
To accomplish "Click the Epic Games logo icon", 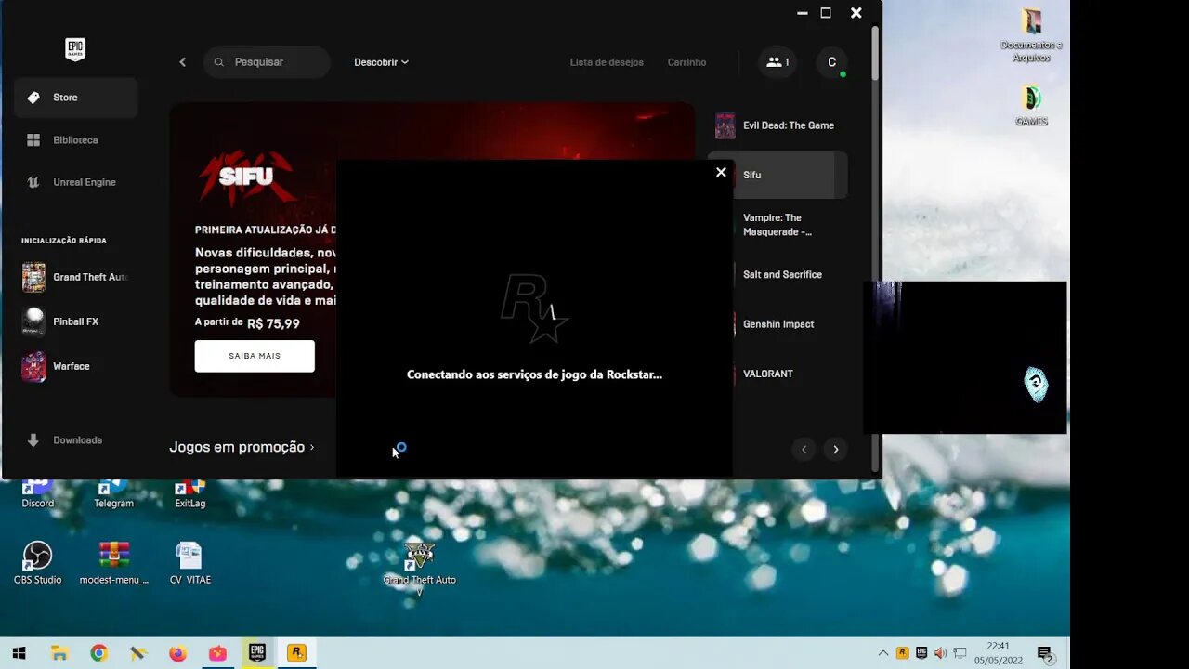I will [75, 49].
